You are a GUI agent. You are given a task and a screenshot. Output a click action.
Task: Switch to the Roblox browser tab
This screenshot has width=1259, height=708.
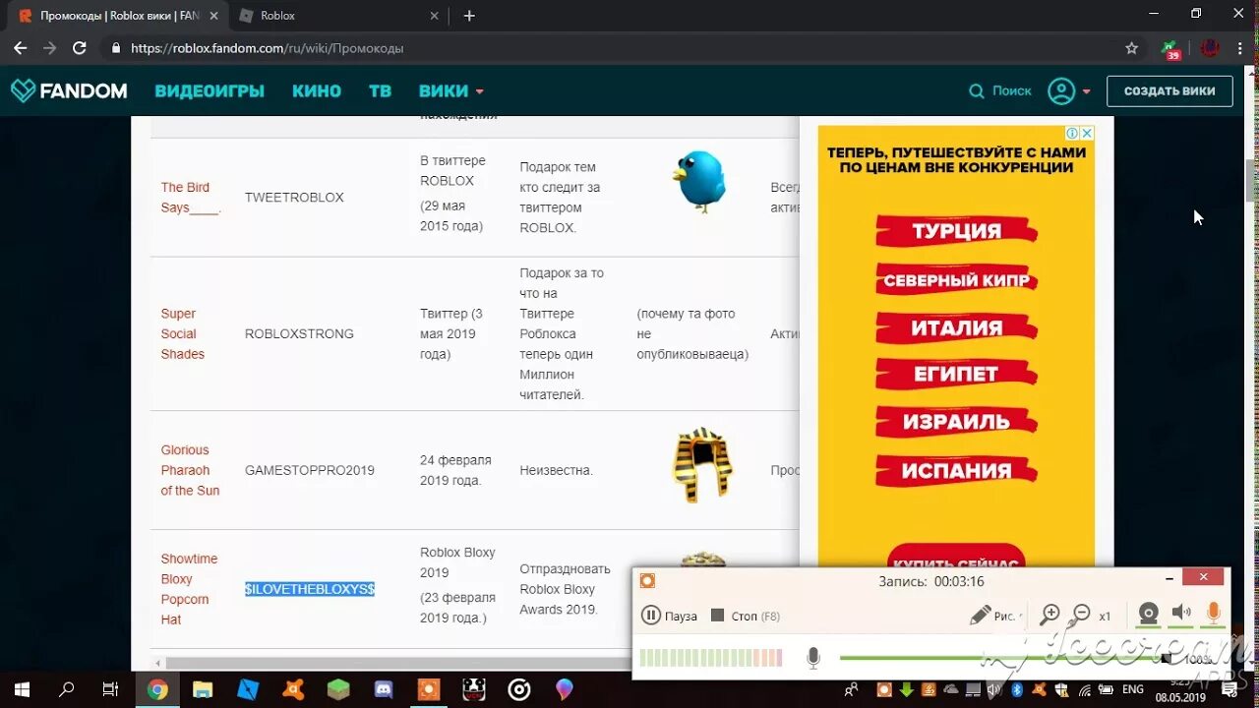(x=337, y=16)
